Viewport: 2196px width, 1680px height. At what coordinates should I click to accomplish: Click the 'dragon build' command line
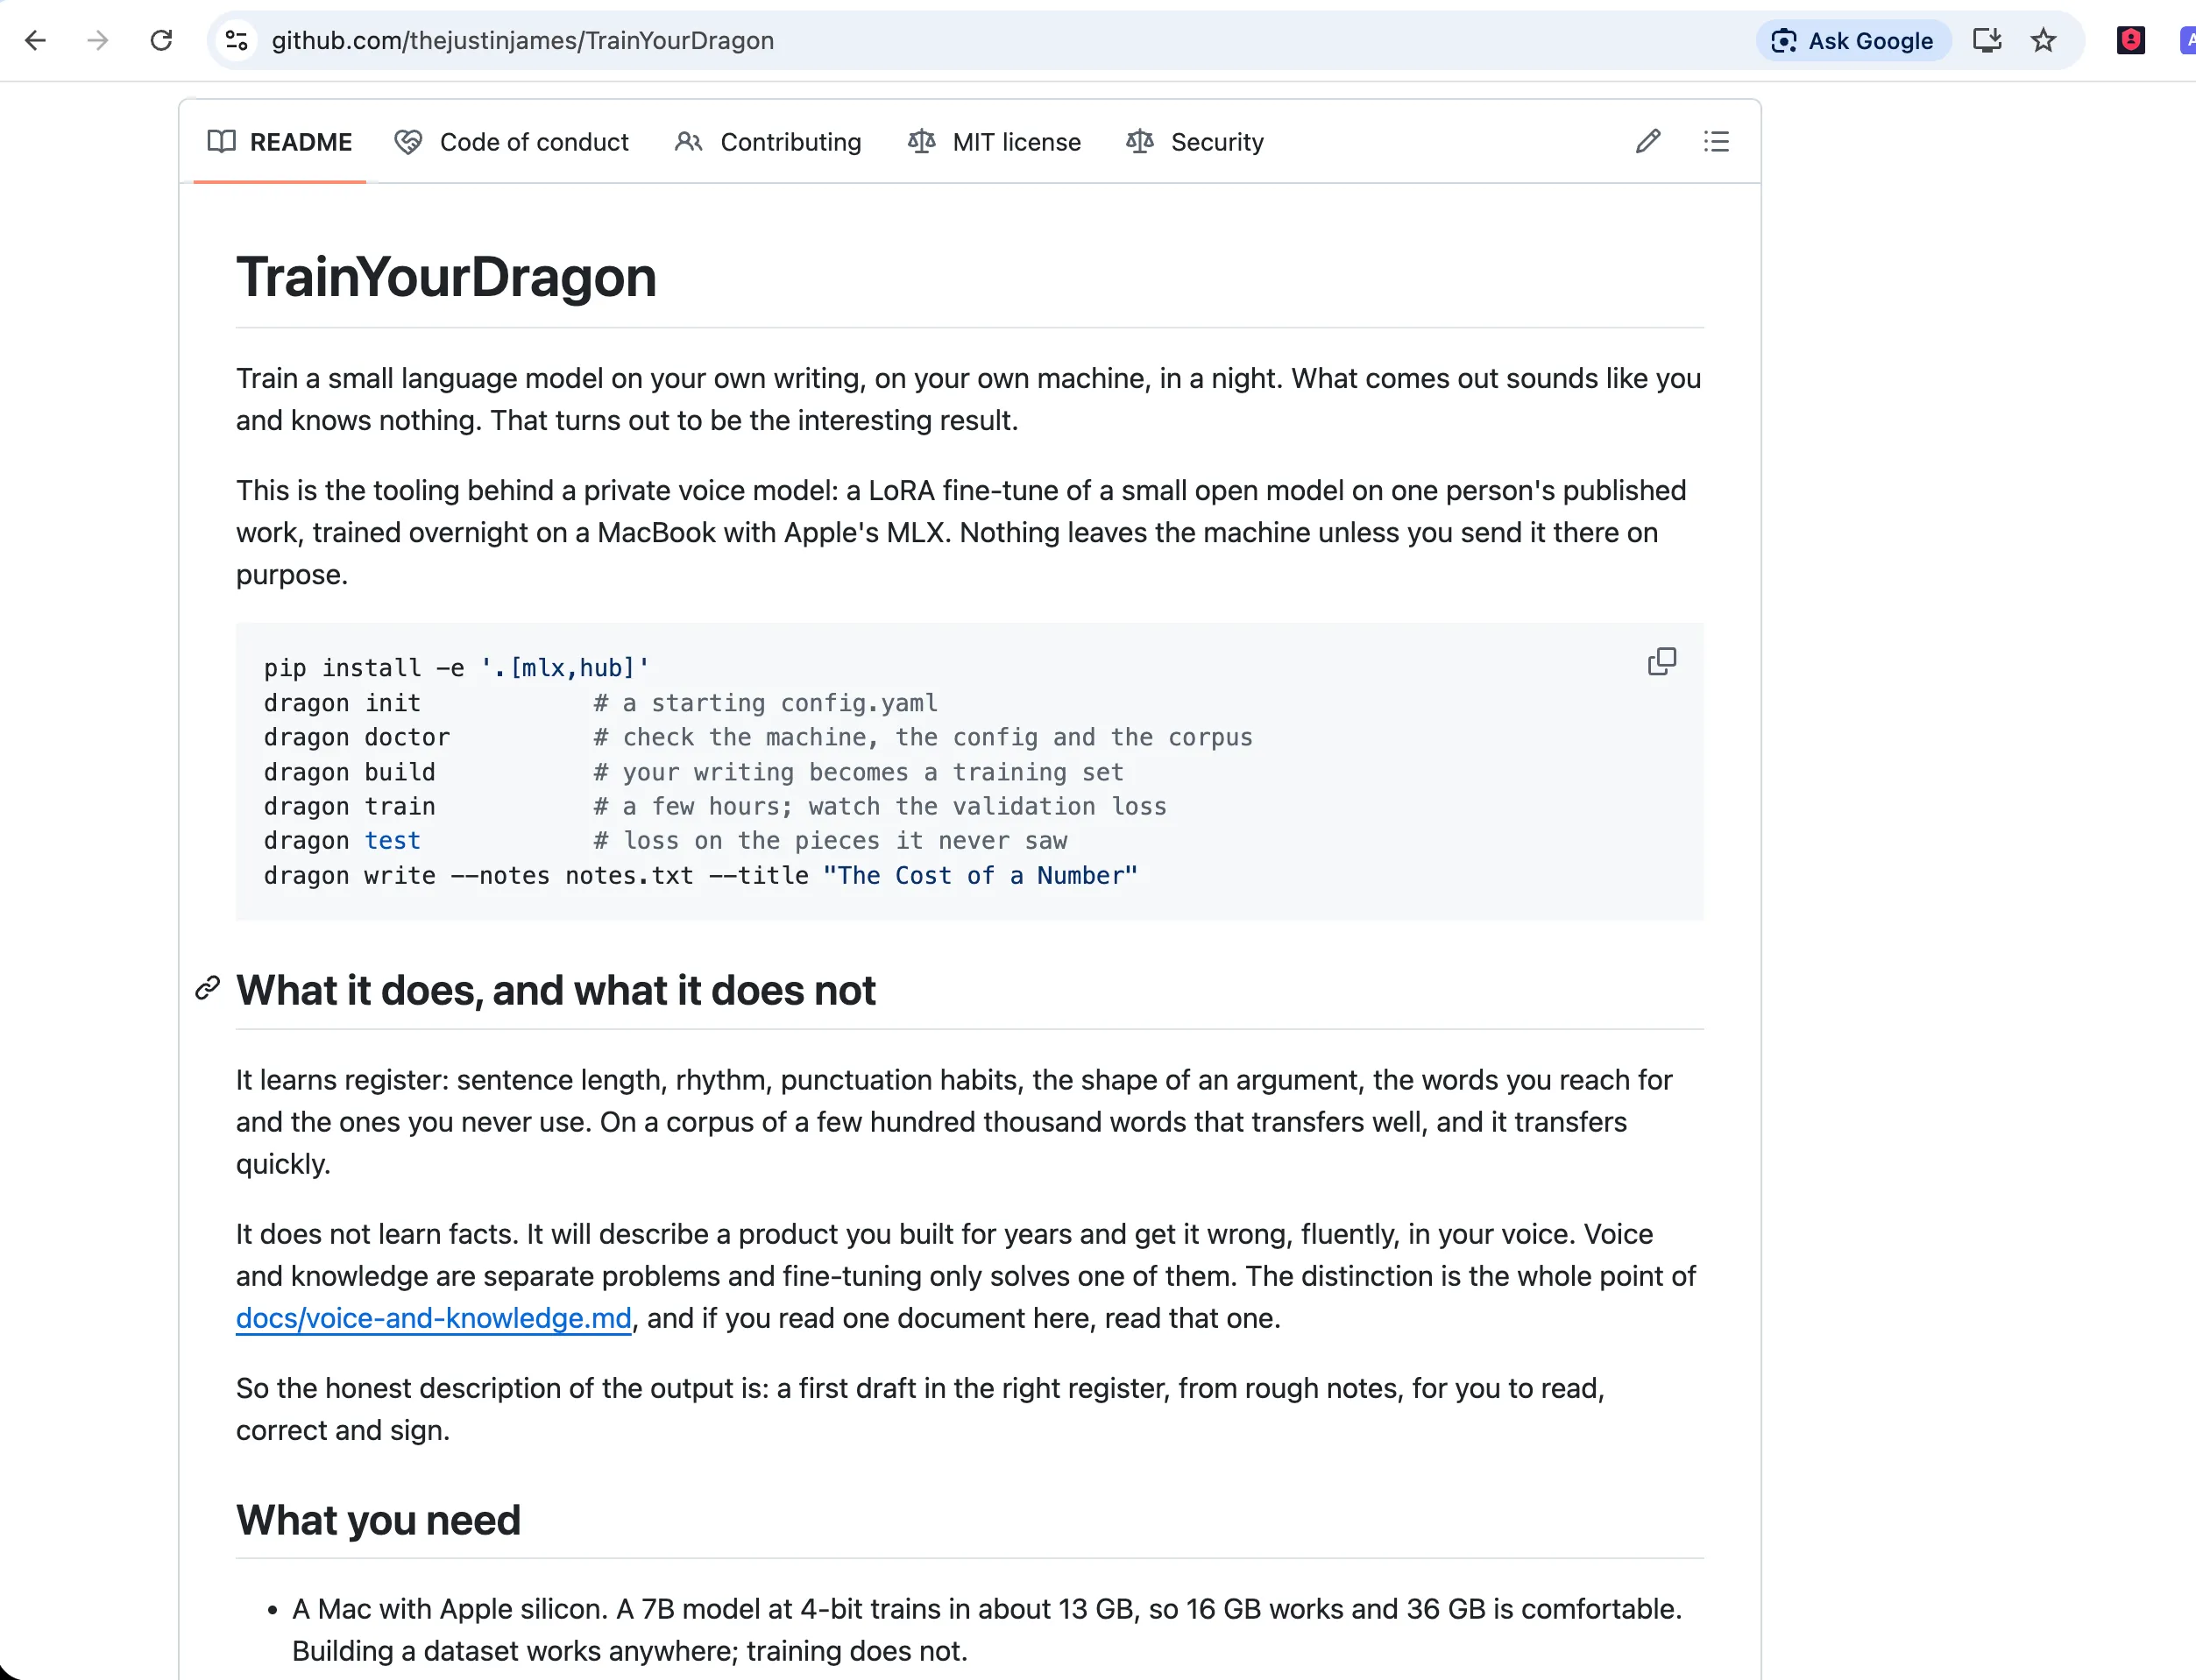coord(694,772)
